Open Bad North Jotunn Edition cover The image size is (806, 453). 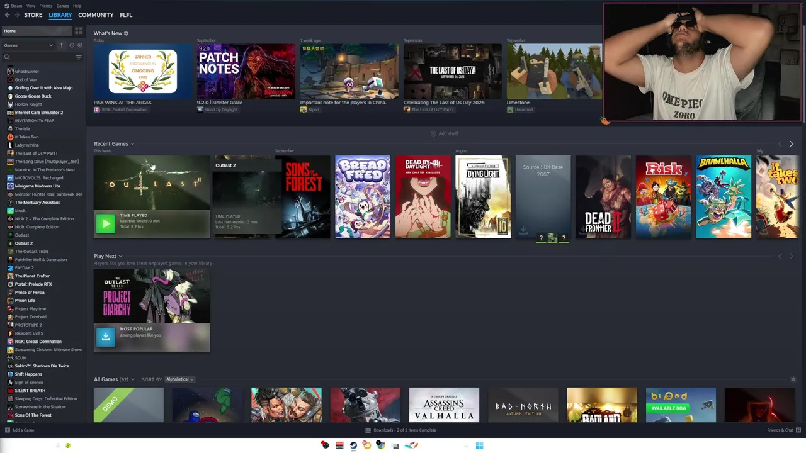point(523,405)
